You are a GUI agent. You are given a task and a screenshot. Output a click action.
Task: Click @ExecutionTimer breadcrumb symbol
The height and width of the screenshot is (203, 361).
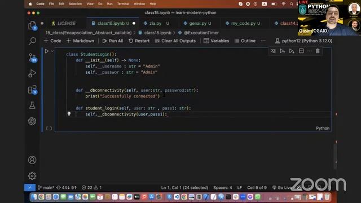coord(199,33)
